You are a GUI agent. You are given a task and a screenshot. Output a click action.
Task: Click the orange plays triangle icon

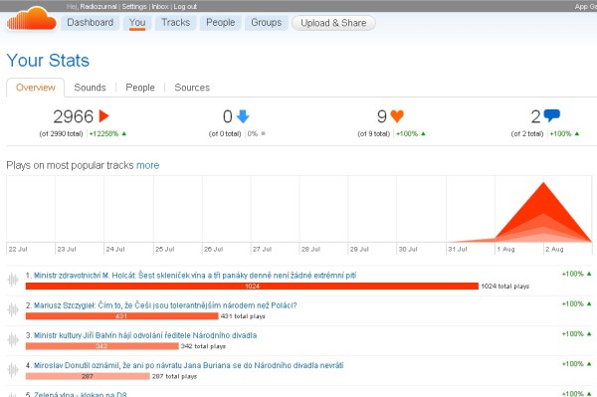103,116
